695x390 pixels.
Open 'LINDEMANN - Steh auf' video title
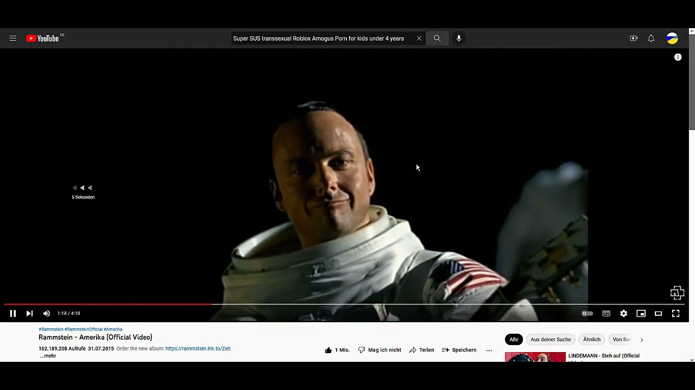tap(604, 357)
